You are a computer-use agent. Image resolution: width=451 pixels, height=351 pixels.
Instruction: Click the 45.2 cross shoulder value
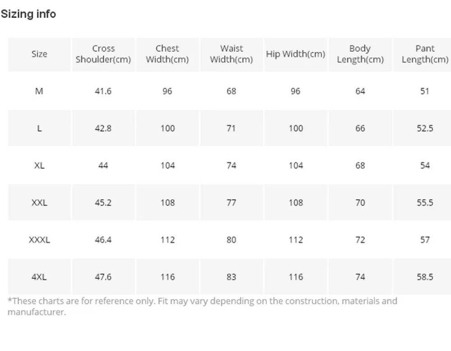tap(103, 203)
